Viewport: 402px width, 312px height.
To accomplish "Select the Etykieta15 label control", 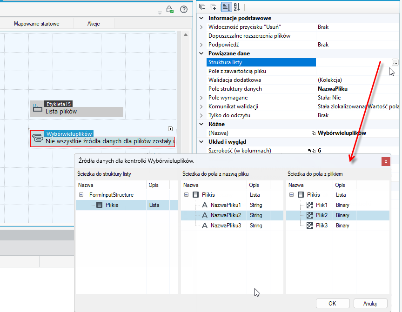I will 77,109.
